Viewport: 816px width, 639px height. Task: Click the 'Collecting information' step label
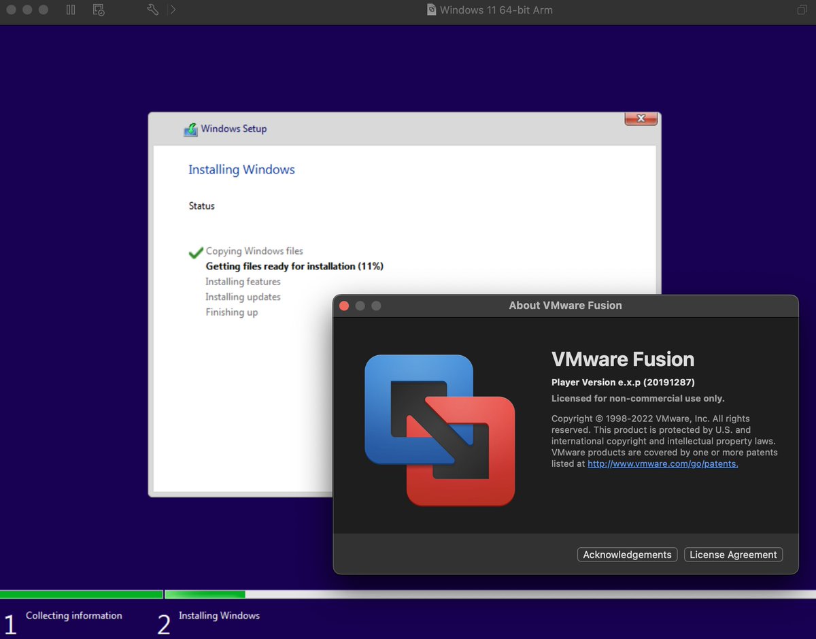[73, 615]
